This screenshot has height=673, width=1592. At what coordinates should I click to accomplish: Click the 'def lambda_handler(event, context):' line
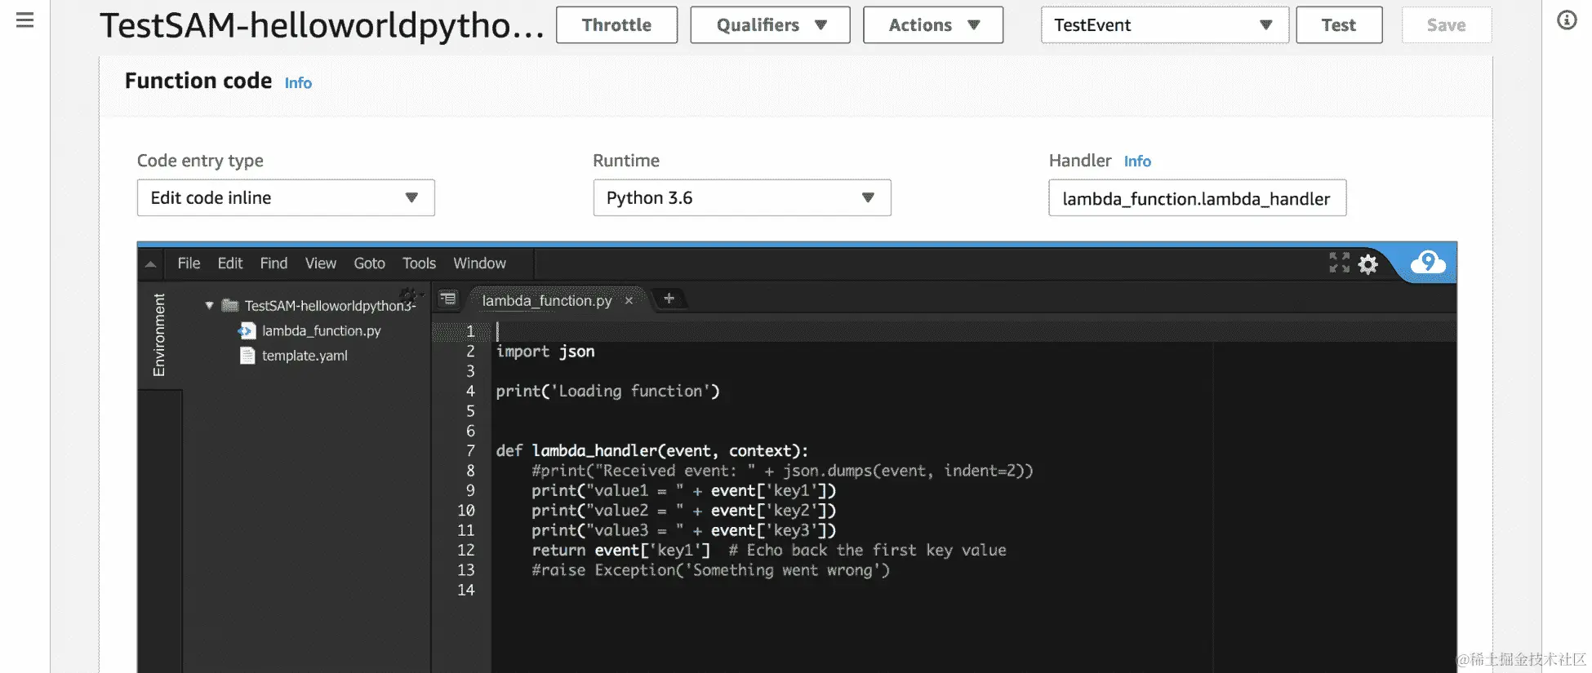[651, 450]
